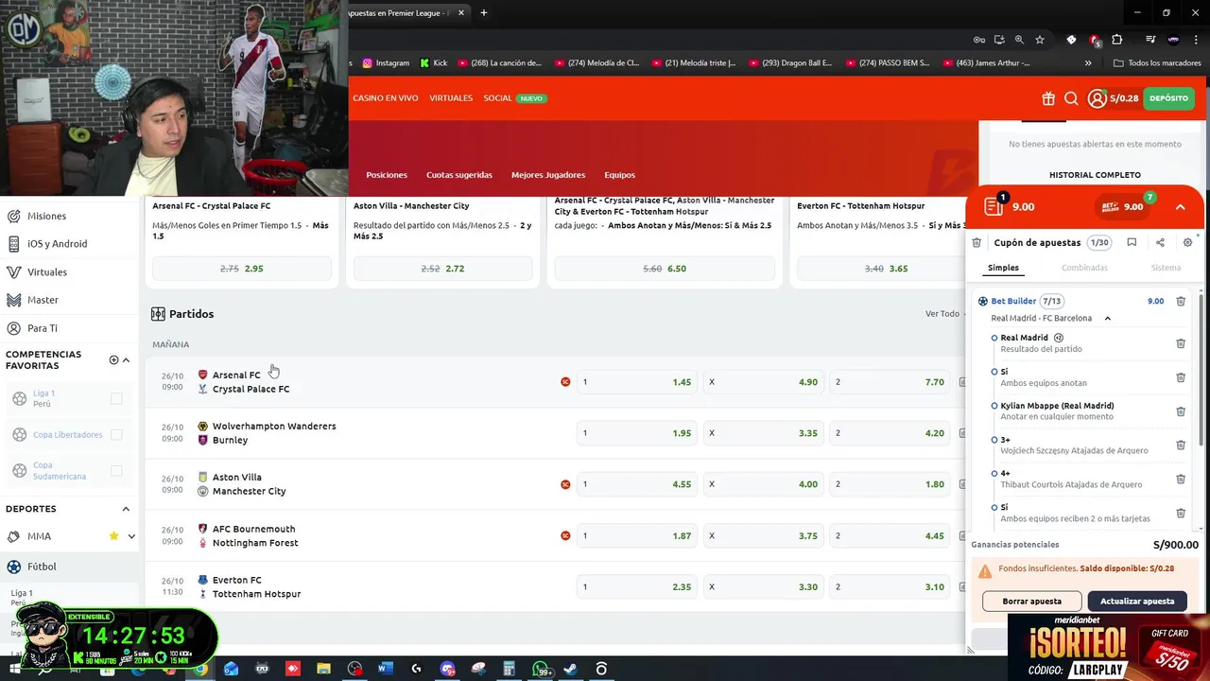Screen dimensions: 1210x681
Task: Switch to Cuotas sugeridas tab
Action: point(459,175)
